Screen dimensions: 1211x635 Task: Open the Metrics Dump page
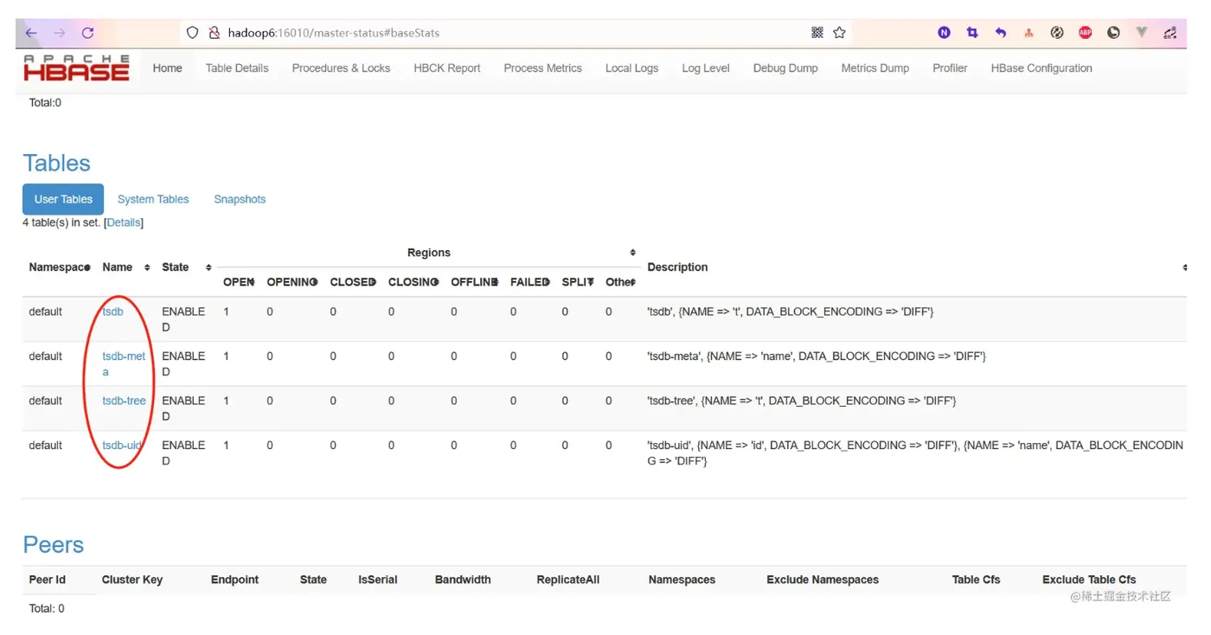[875, 68]
